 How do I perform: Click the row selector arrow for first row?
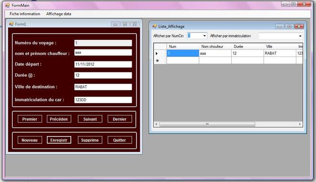pos(160,54)
